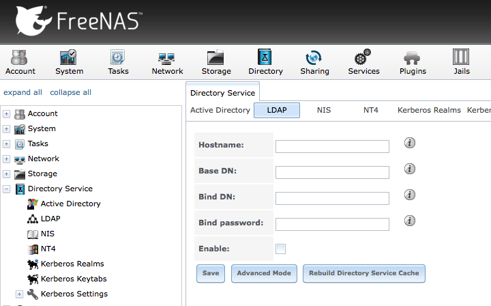Select the LDAP tab

coord(277,110)
